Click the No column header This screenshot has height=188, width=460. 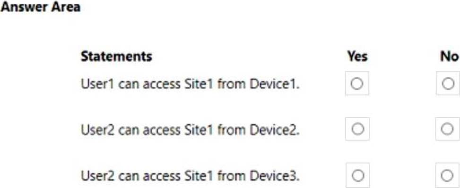[449, 56]
